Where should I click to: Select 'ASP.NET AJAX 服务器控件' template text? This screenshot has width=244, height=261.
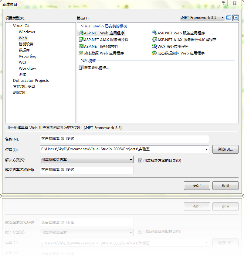[106, 40]
